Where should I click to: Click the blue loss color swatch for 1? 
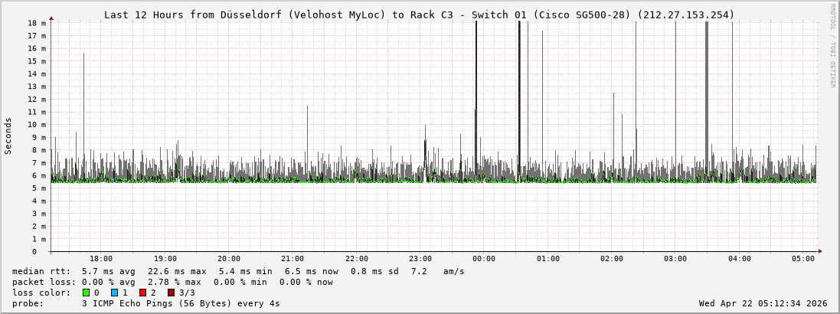coord(115,293)
